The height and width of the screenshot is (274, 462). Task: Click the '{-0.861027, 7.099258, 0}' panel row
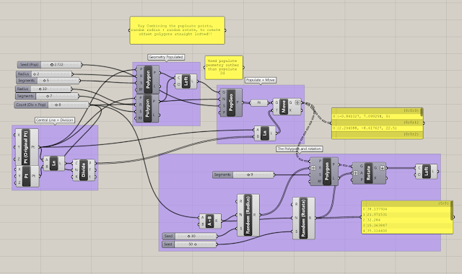(377, 116)
